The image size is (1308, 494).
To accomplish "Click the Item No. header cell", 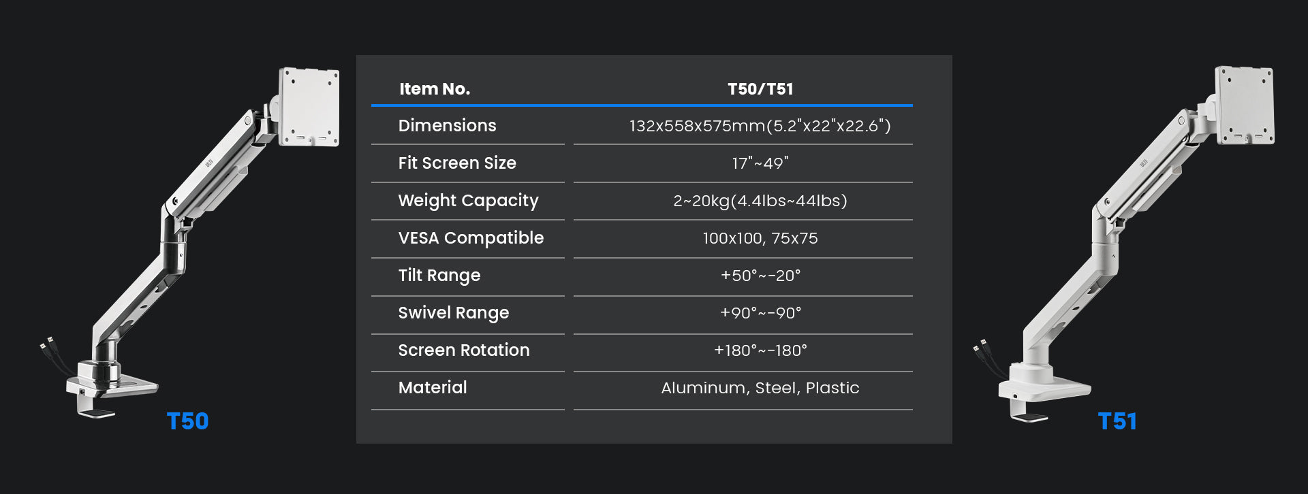I will pyautogui.click(x=435, y=89).
